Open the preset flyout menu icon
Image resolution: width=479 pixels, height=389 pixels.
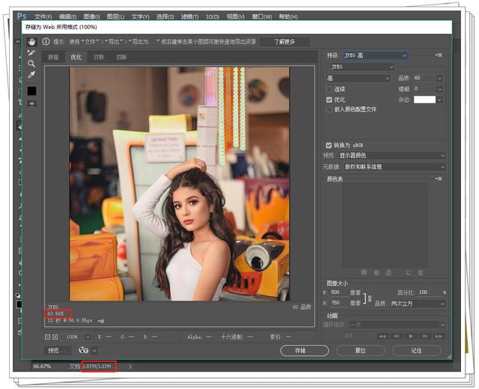tap(439, 55)
